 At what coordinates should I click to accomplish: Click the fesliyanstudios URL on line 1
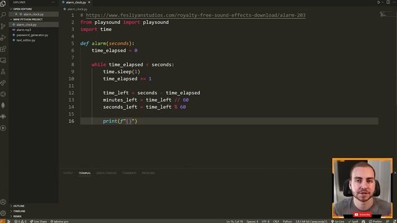(x=195, y=15)
